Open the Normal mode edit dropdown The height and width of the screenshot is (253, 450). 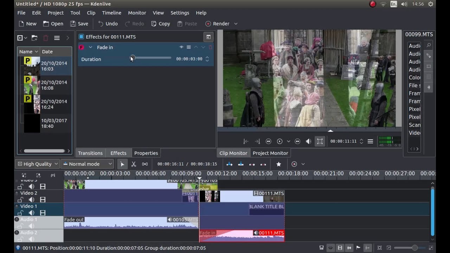tap(88, 164)
